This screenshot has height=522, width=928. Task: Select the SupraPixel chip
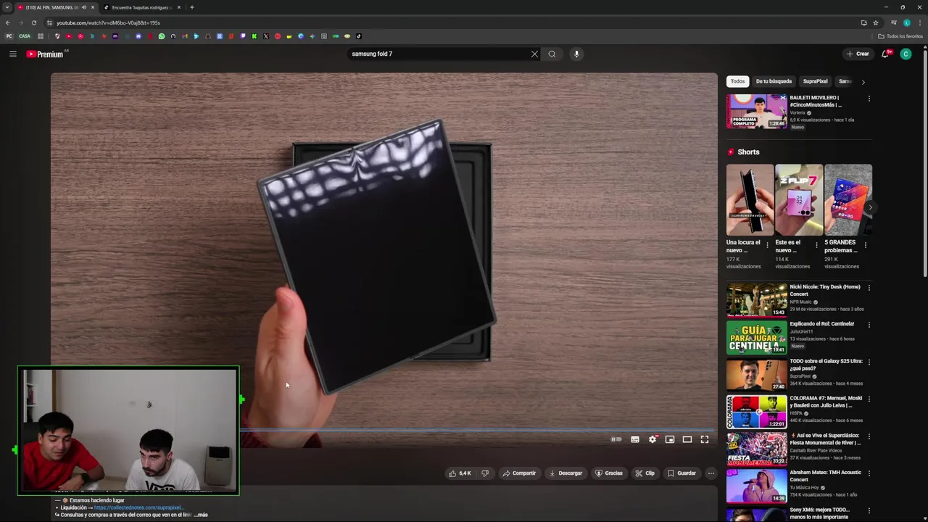point(815,81)
